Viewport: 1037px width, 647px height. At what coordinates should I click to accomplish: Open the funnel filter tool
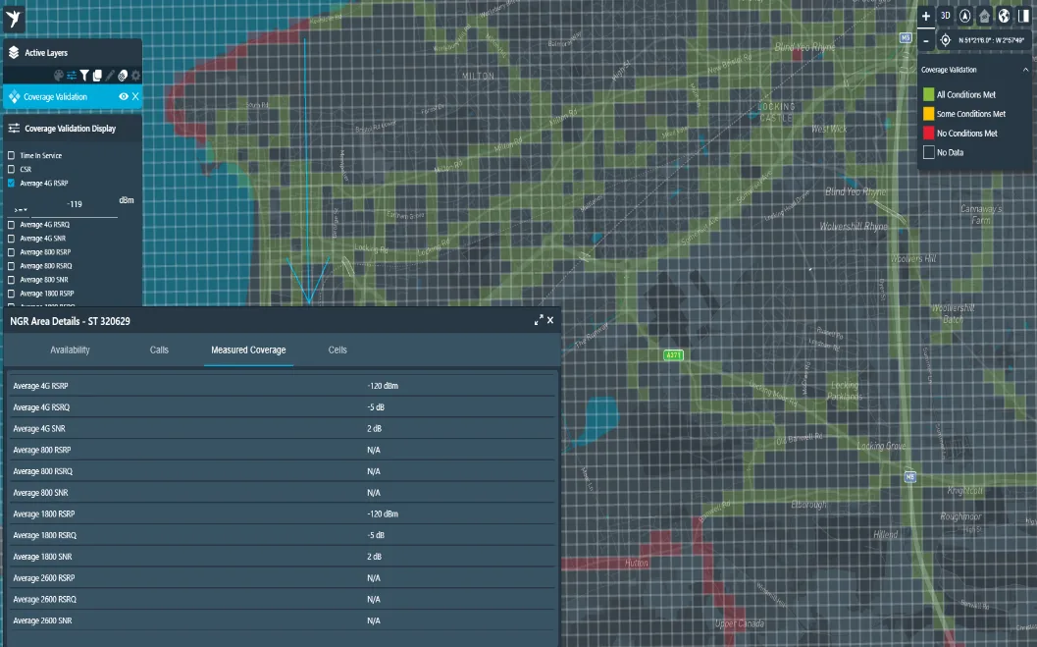[x=84, y=76]
